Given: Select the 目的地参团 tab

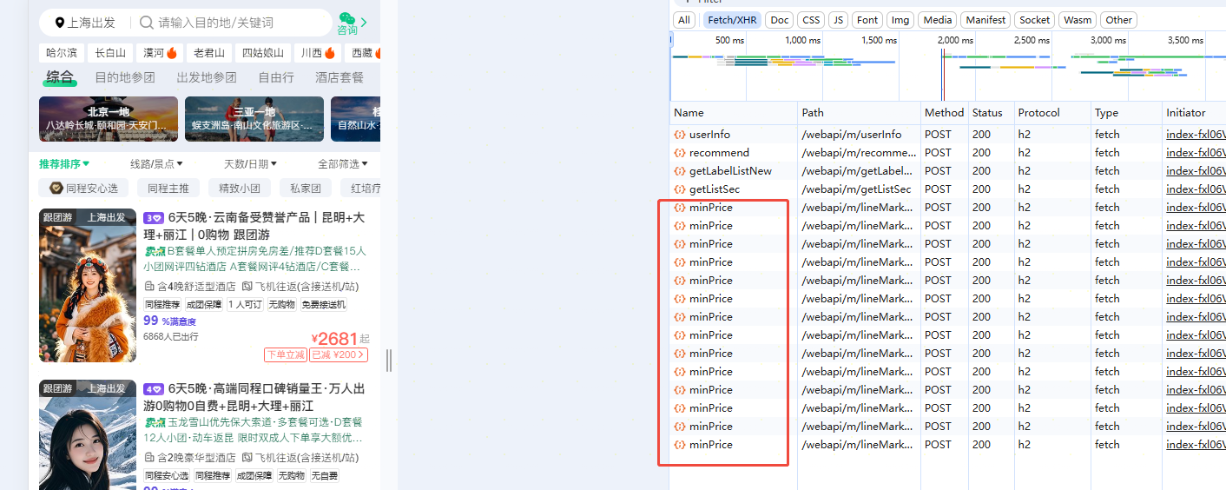Looking at the screenshot, I should pos(125,77).
